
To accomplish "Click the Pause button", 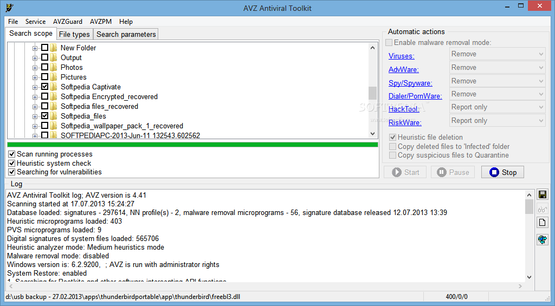I will click(453, 172).
